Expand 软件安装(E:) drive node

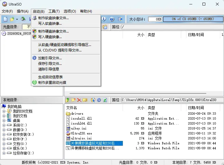[4, 134]
